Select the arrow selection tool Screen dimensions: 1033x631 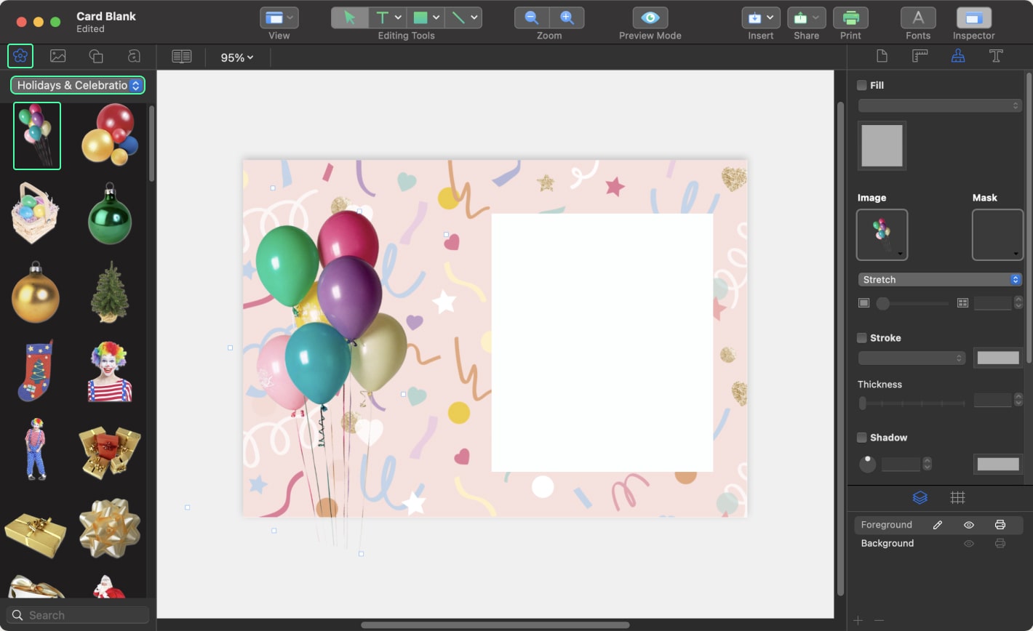pos(350,17)
